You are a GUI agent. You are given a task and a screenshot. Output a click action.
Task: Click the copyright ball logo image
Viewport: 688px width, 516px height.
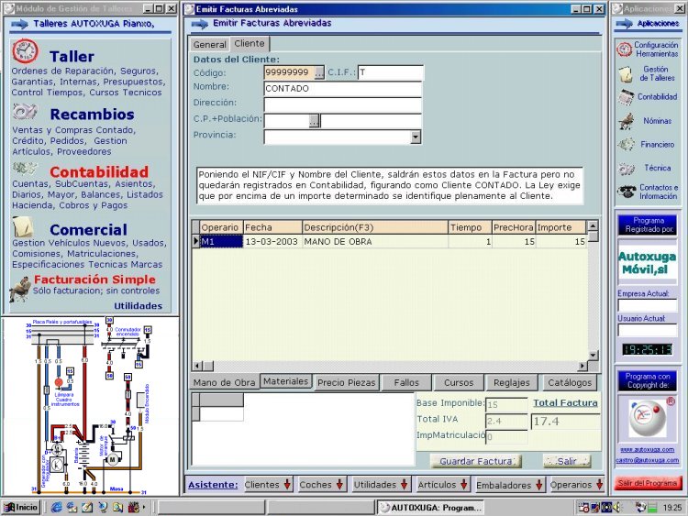coord(648,419)
